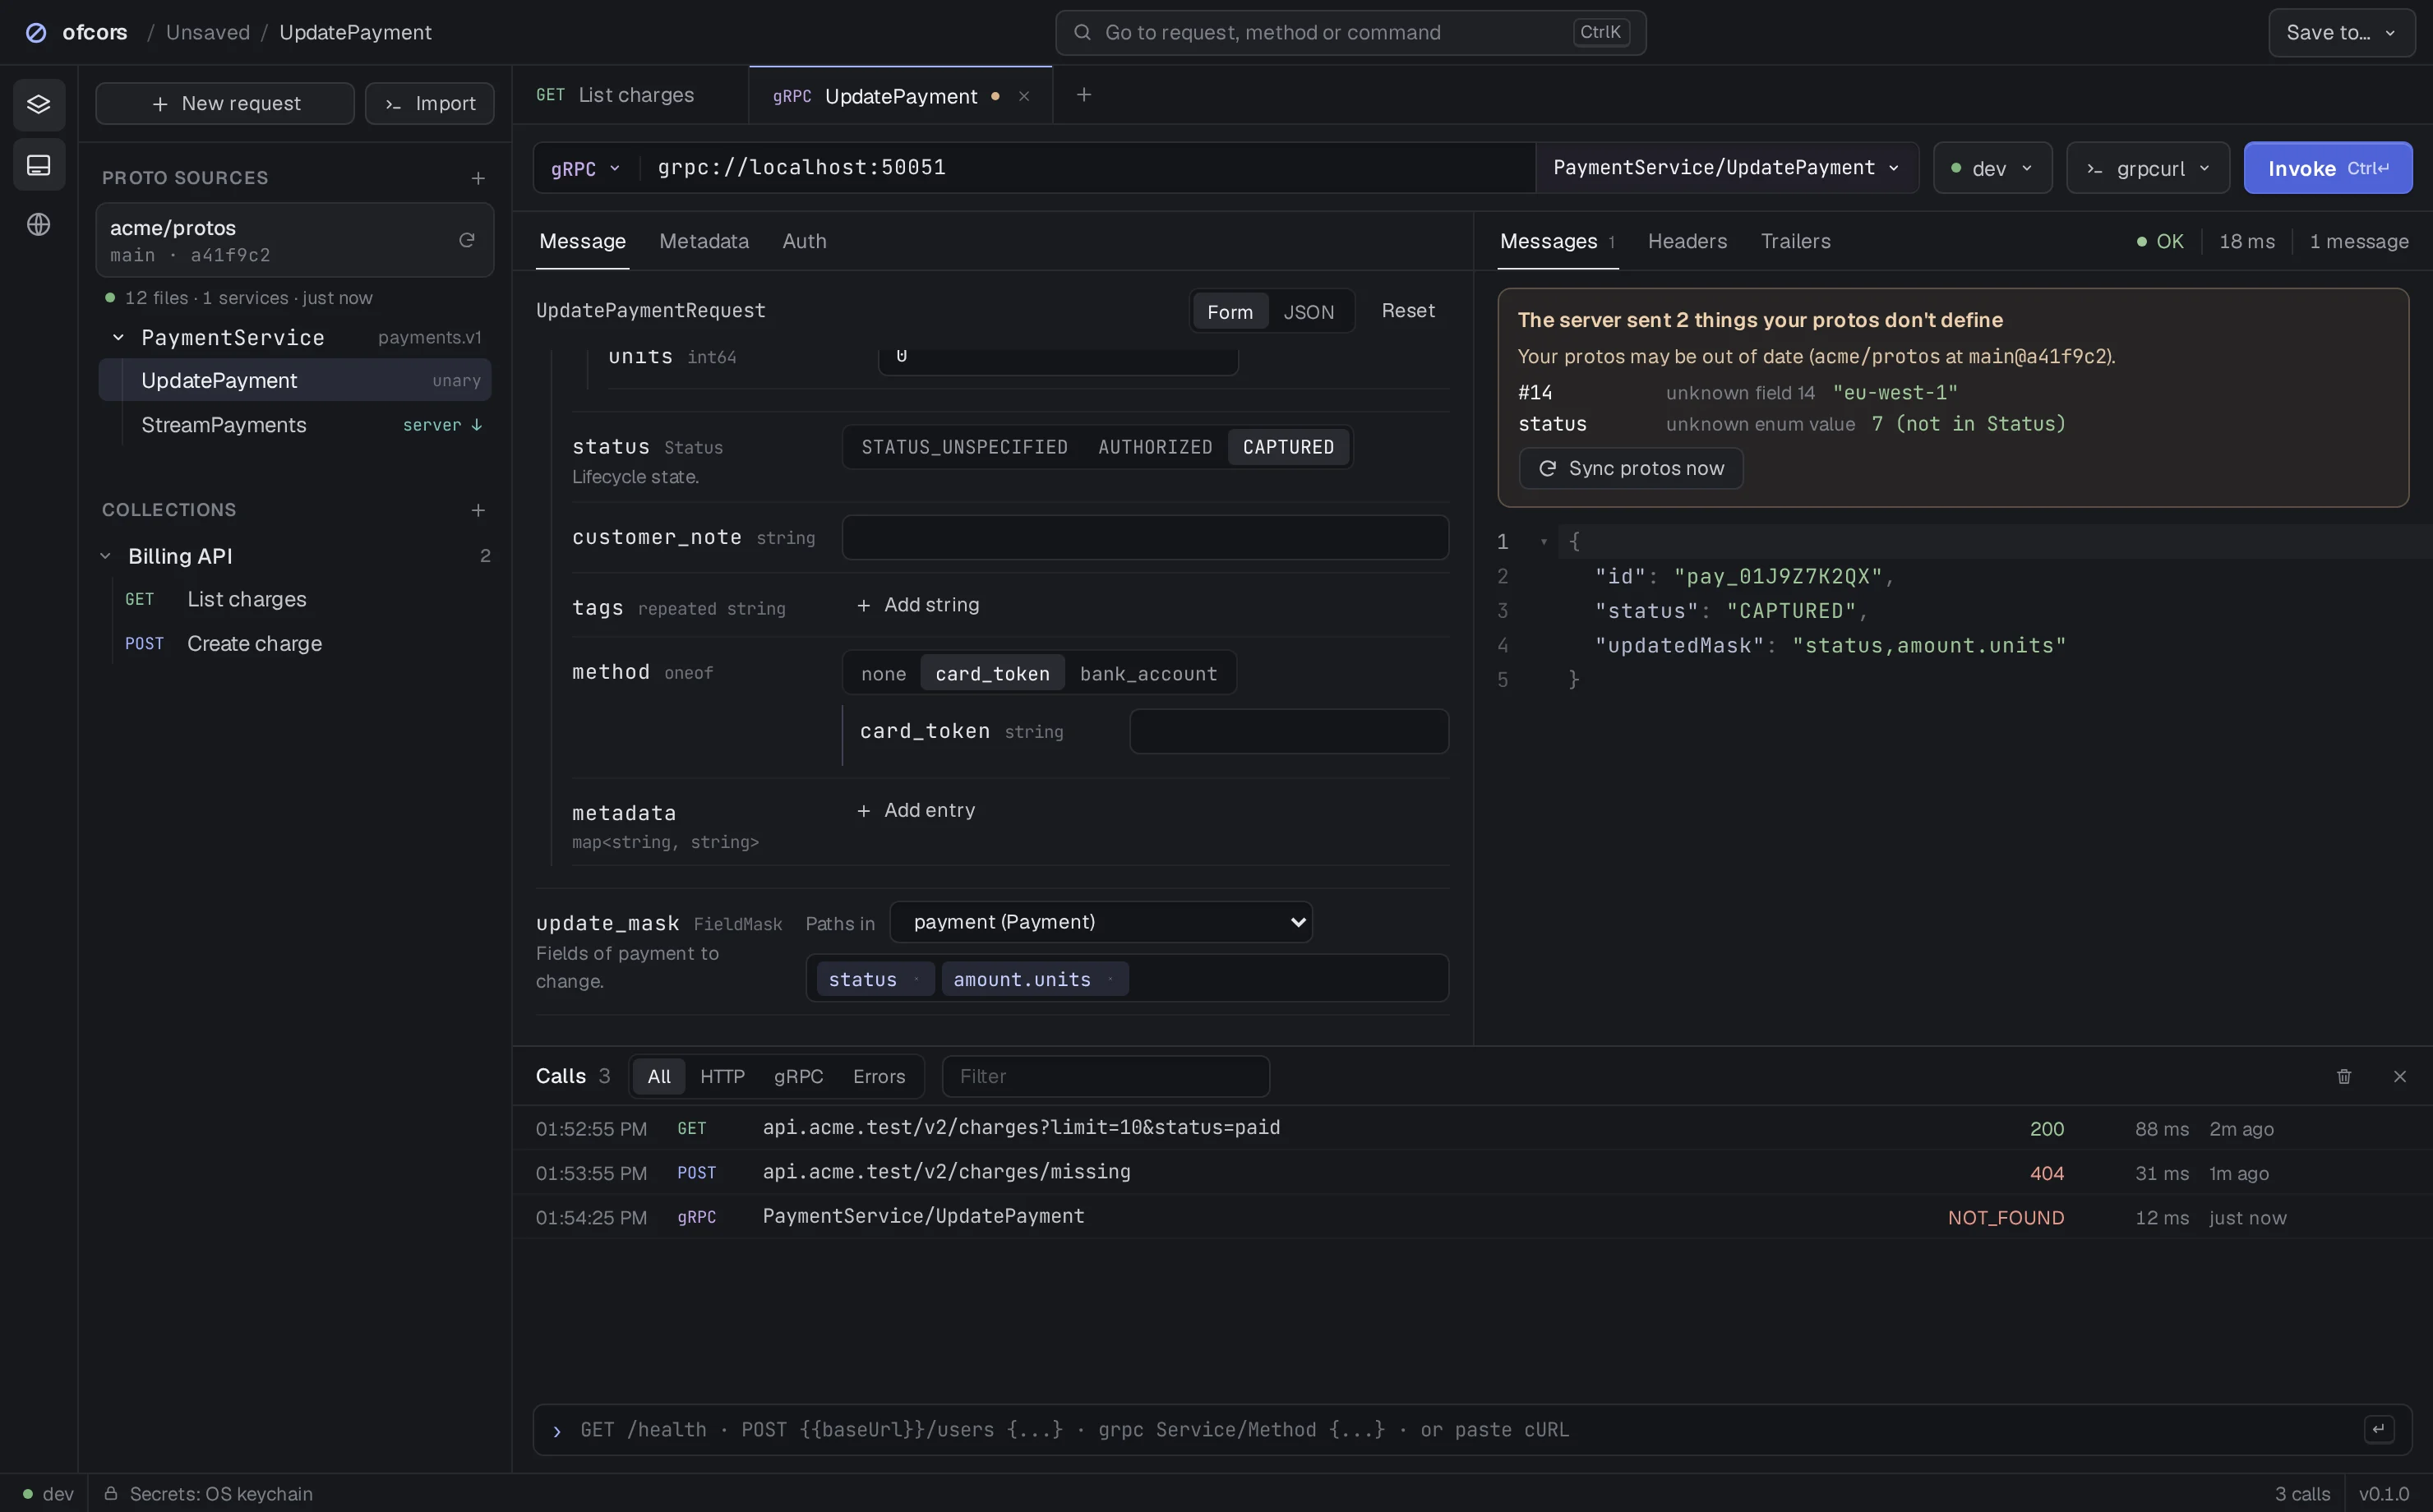2433x1512 pixels.
Task: Open the collections layers sidebar icon
Action: (x=39, y=104)
